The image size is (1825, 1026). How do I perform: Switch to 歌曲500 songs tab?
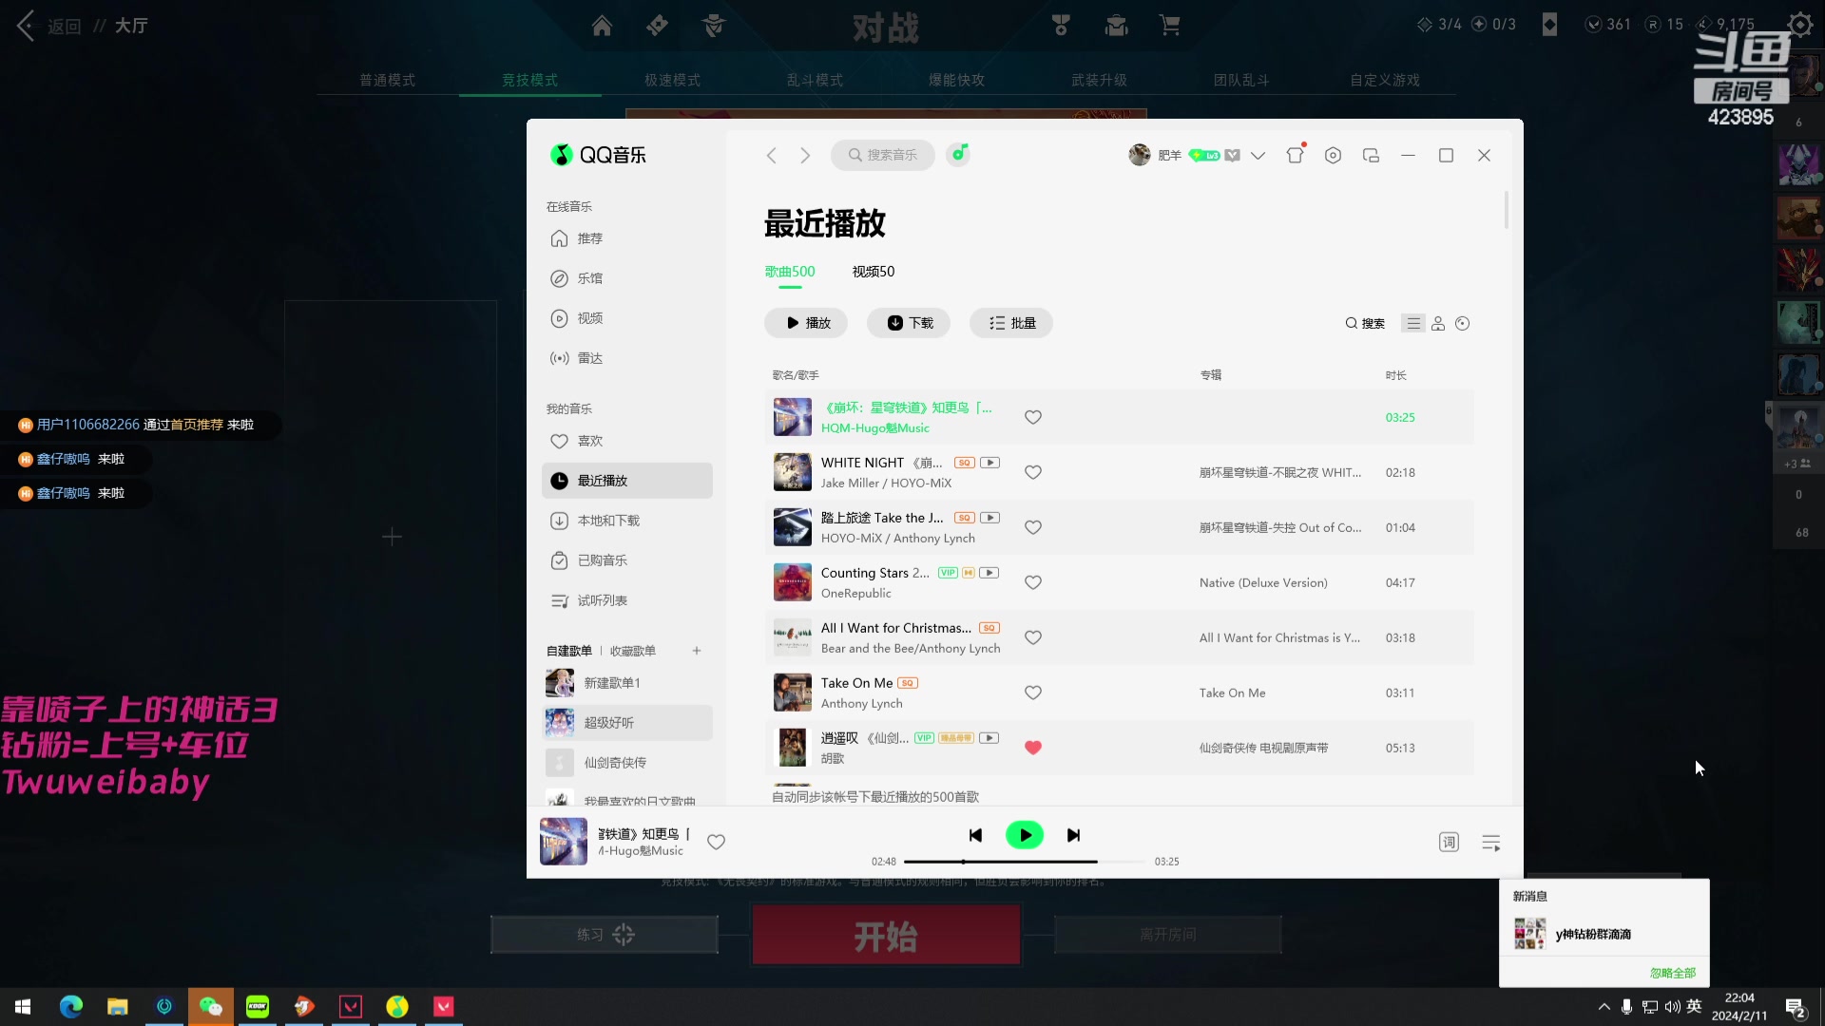[790, 272]
